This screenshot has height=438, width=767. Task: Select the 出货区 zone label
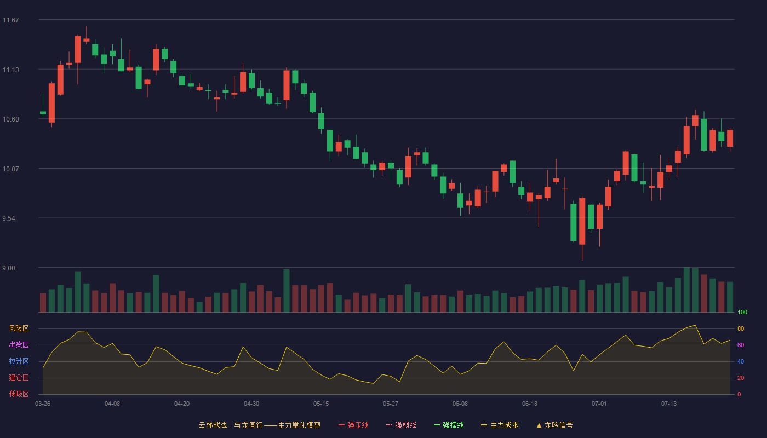point(19,345)
